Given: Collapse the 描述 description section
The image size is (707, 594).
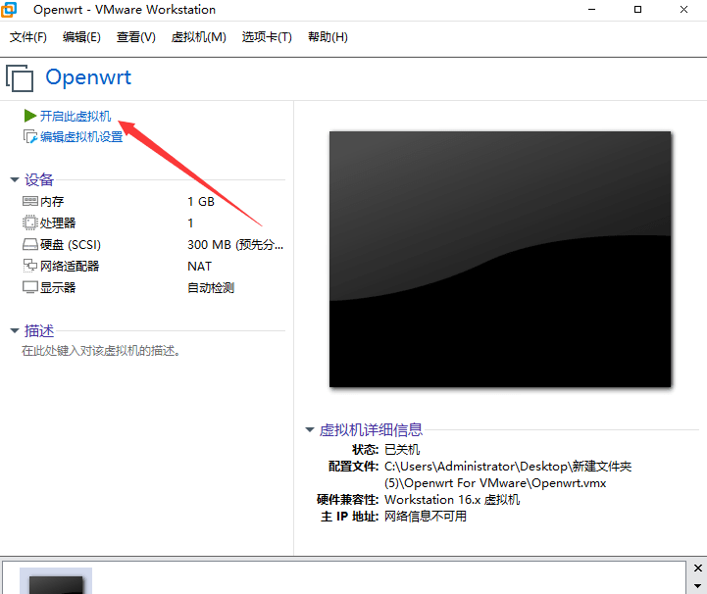Looking at the screenshot, I should tap(14, 331).
